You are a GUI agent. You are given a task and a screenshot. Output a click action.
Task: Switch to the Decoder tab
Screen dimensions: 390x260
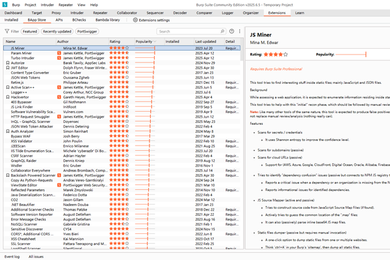(180, 13)
